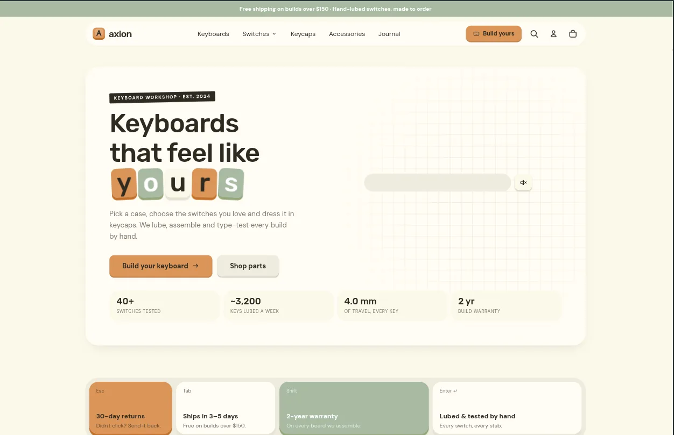Viewport: 674px width, 435px height.
Task: Open the shopping bag cart icon
Action: click(573, 34)
